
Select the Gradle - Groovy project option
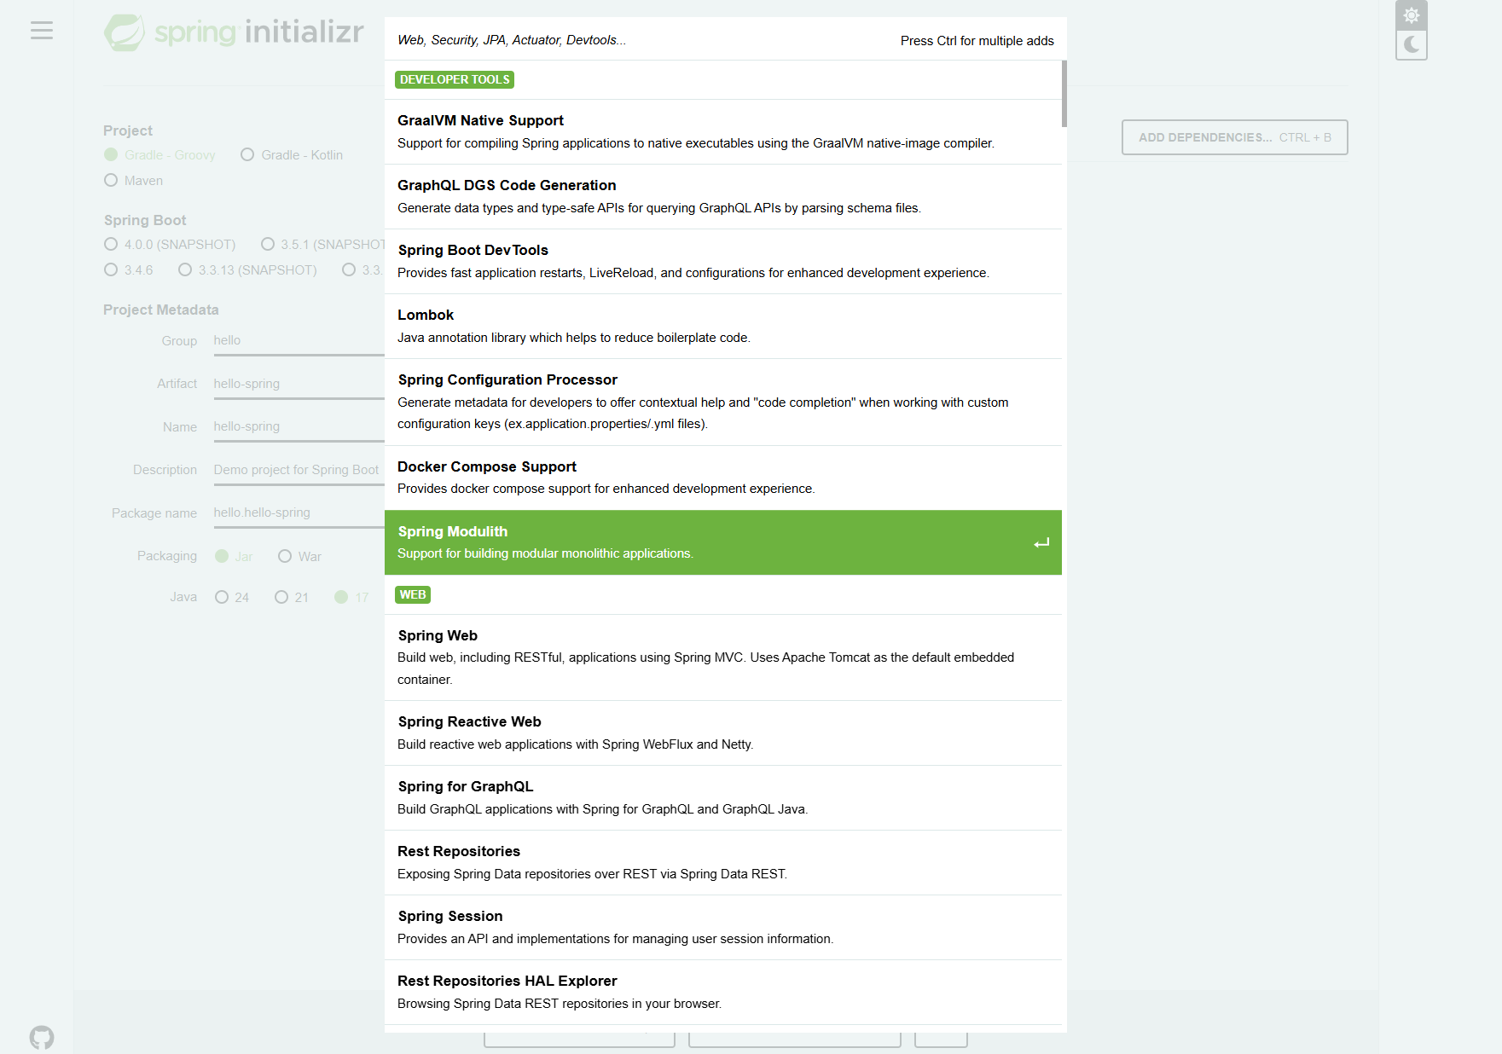159,154
